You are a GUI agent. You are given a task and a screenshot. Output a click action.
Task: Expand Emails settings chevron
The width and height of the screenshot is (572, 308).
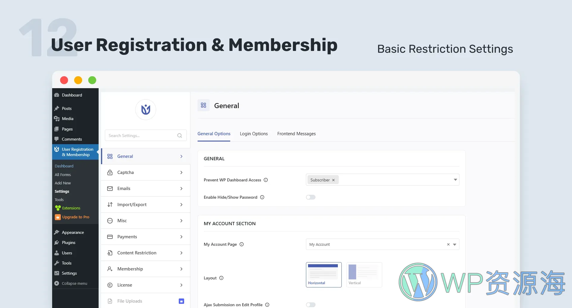[181, 189]
